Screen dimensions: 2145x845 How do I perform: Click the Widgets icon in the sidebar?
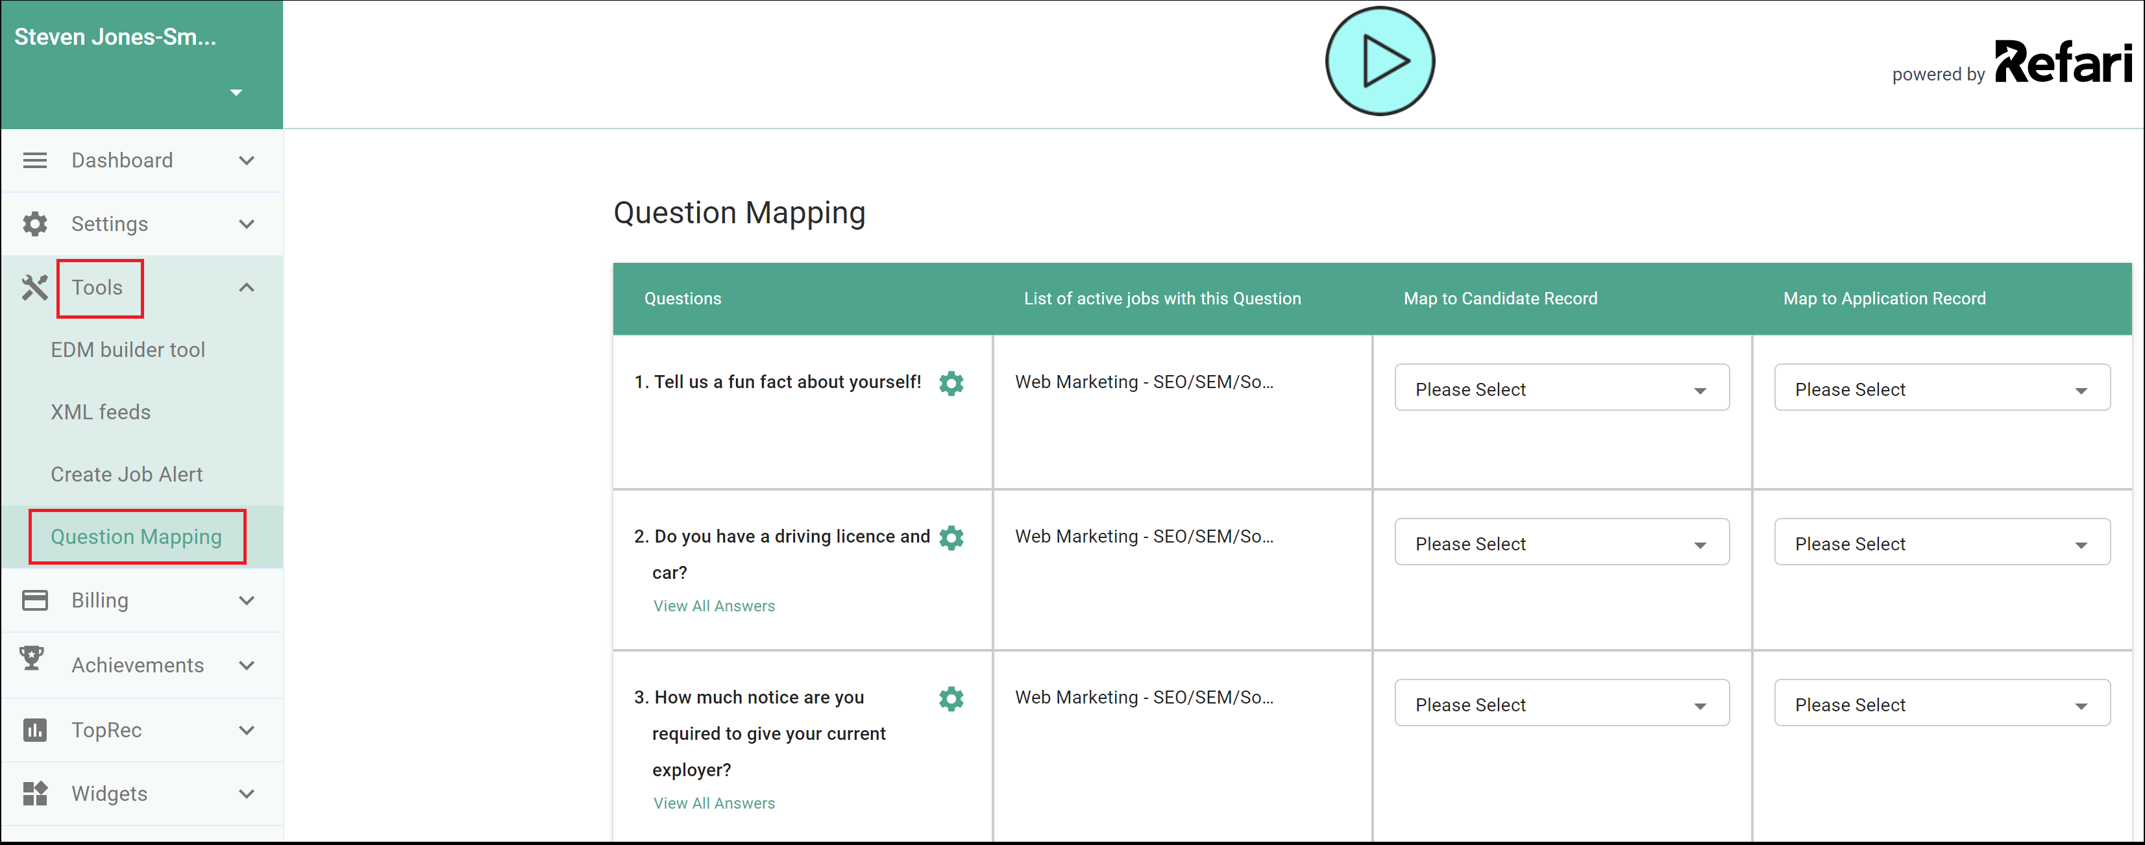tap(34, 793)
